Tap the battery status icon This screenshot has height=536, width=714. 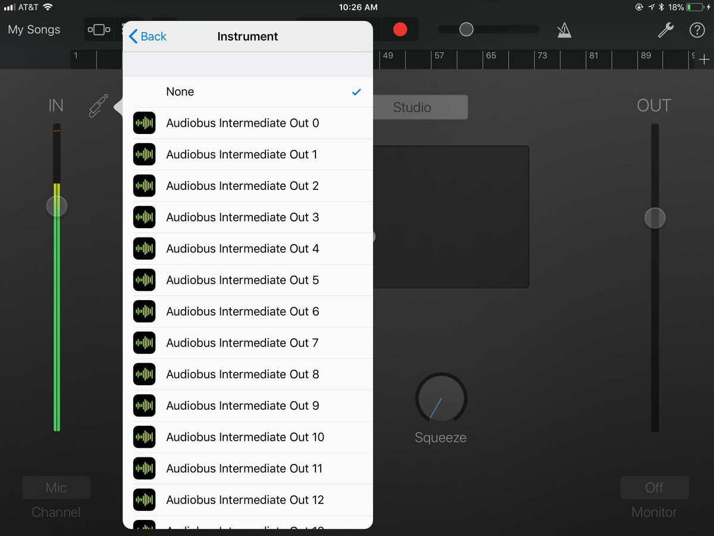(694, 7)
